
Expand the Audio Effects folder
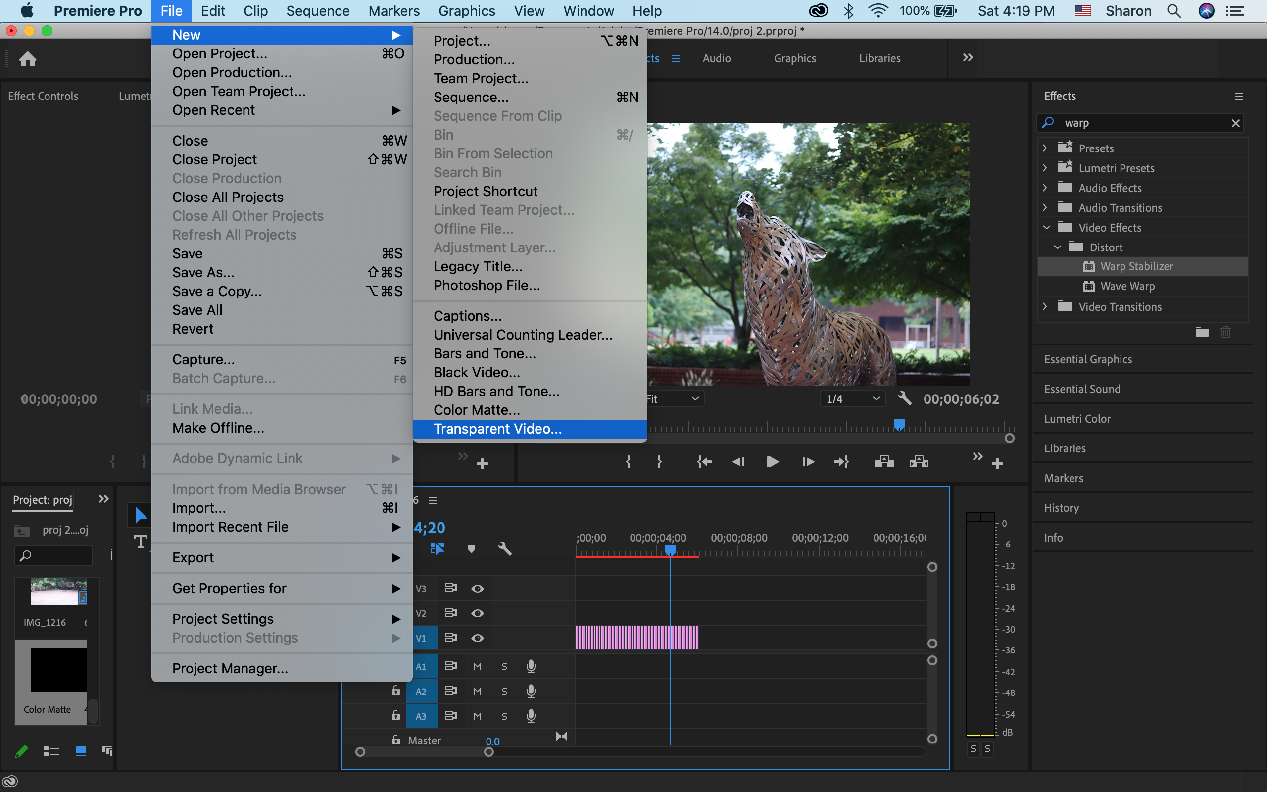[1045, 188]
